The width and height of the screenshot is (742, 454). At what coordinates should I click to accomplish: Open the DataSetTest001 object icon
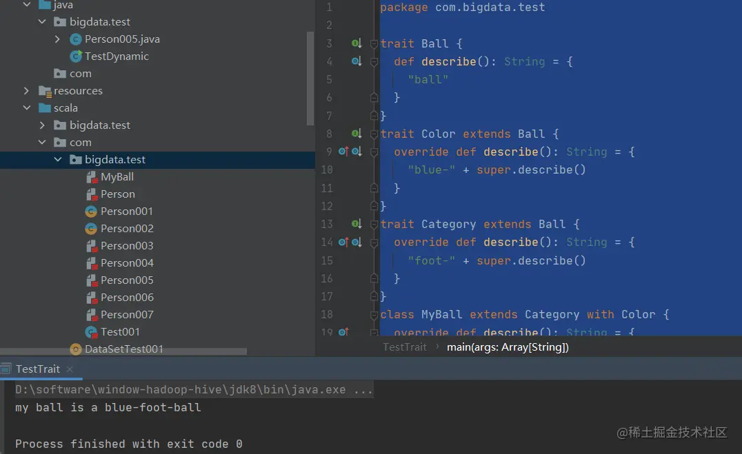pos(76,349)
